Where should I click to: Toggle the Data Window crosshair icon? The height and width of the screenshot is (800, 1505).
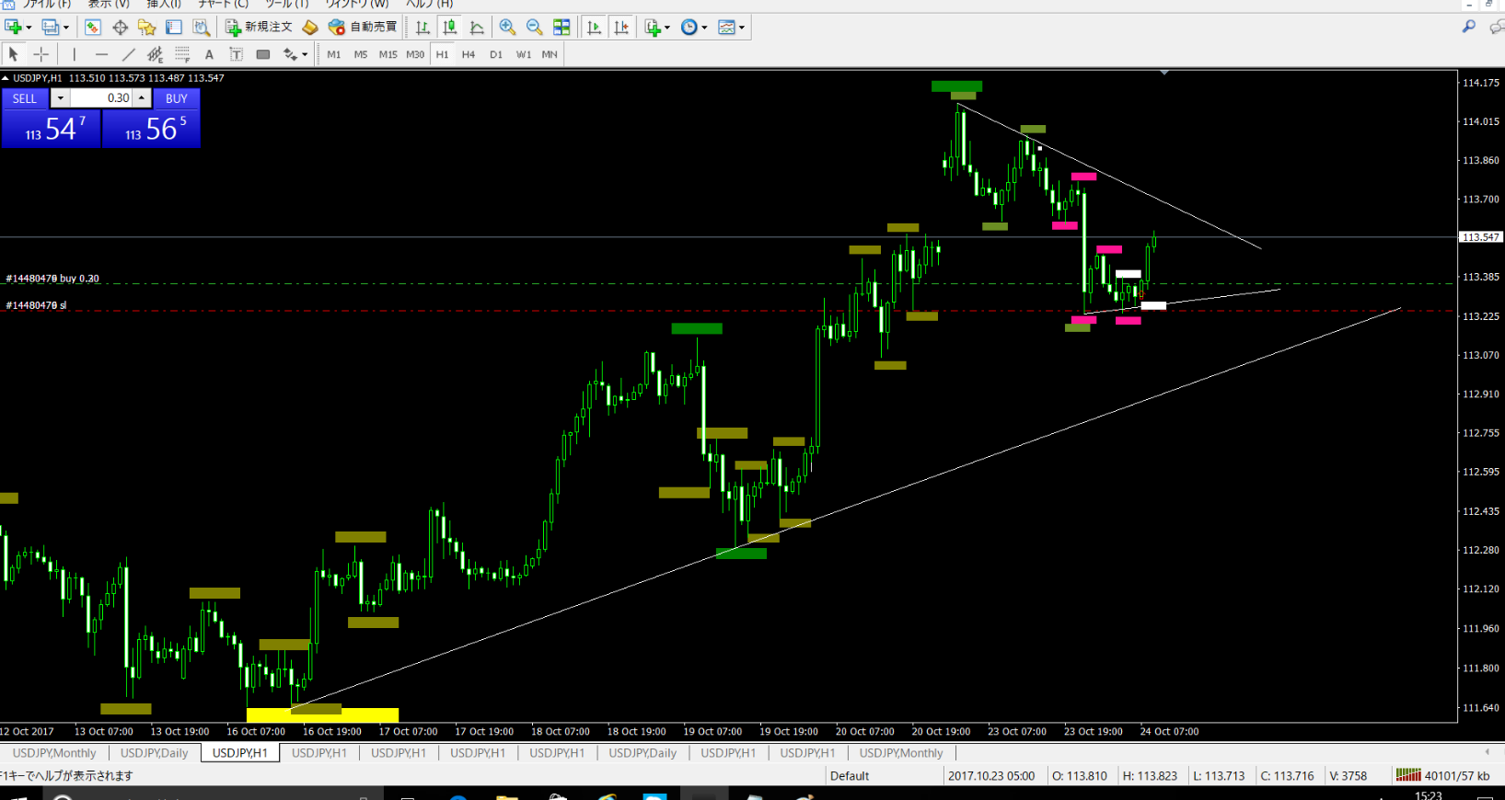pyautogui.click(x=120, y=28)
